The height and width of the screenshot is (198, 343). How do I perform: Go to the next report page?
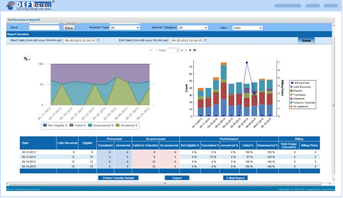click(x=190, y=50)
